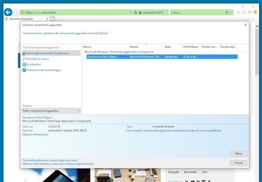Click the Home icon in browser toolbar
Viewport: 262px width, 182px height.
point(238,12)
